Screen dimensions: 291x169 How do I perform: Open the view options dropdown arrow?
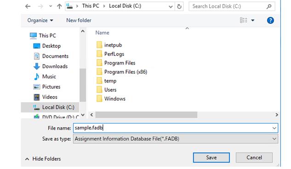pyautogui.click(x=253, y=20)
